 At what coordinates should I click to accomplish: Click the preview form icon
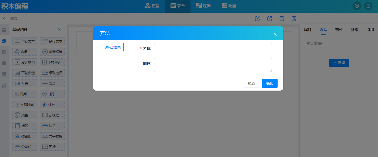coord(294,19)
